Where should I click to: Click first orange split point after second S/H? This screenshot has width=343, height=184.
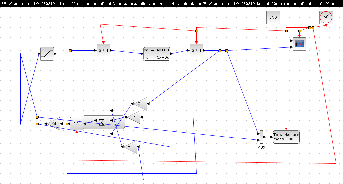click(x=220, y=51)
